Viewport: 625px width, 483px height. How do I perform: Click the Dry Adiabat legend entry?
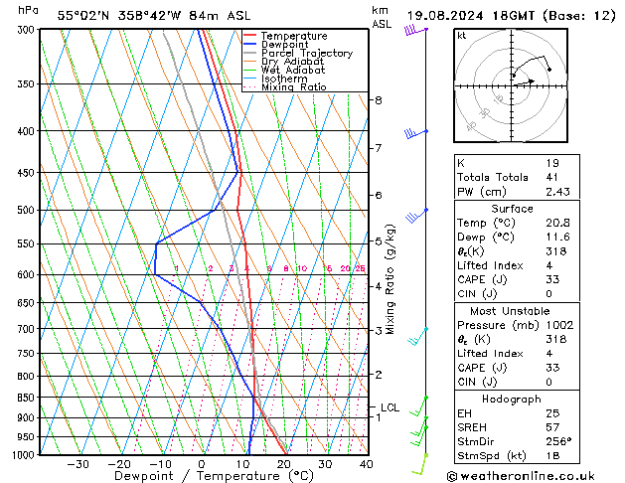(x=292, y=62)
